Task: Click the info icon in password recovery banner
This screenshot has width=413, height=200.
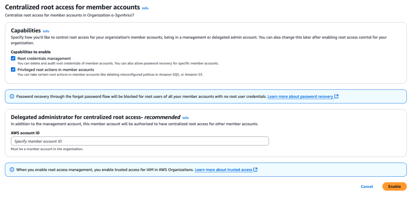Action: tap(11, 97)
